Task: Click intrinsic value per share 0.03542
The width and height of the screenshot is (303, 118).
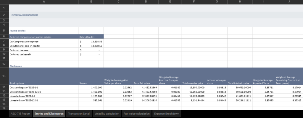Action: click(217, 96)
